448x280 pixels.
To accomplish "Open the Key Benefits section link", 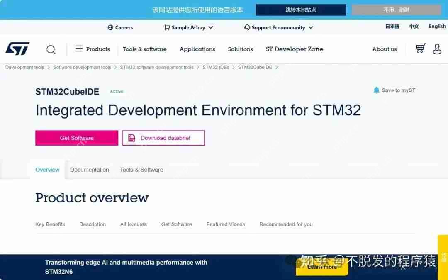I will click(x=50, y=224).
